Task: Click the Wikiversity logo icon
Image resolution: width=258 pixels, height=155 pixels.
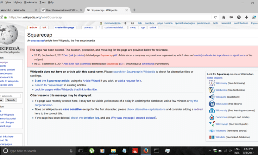Action: (x=212, y=110)
